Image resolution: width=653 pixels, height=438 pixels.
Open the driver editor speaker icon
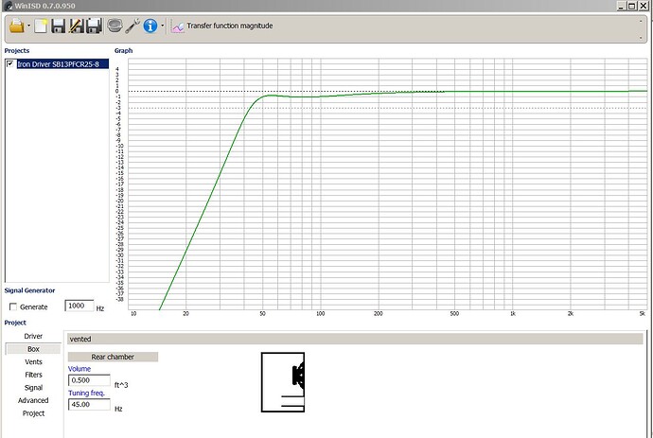click(115, 26)
